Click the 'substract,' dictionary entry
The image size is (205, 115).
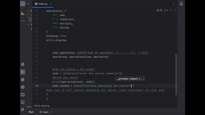68,19
